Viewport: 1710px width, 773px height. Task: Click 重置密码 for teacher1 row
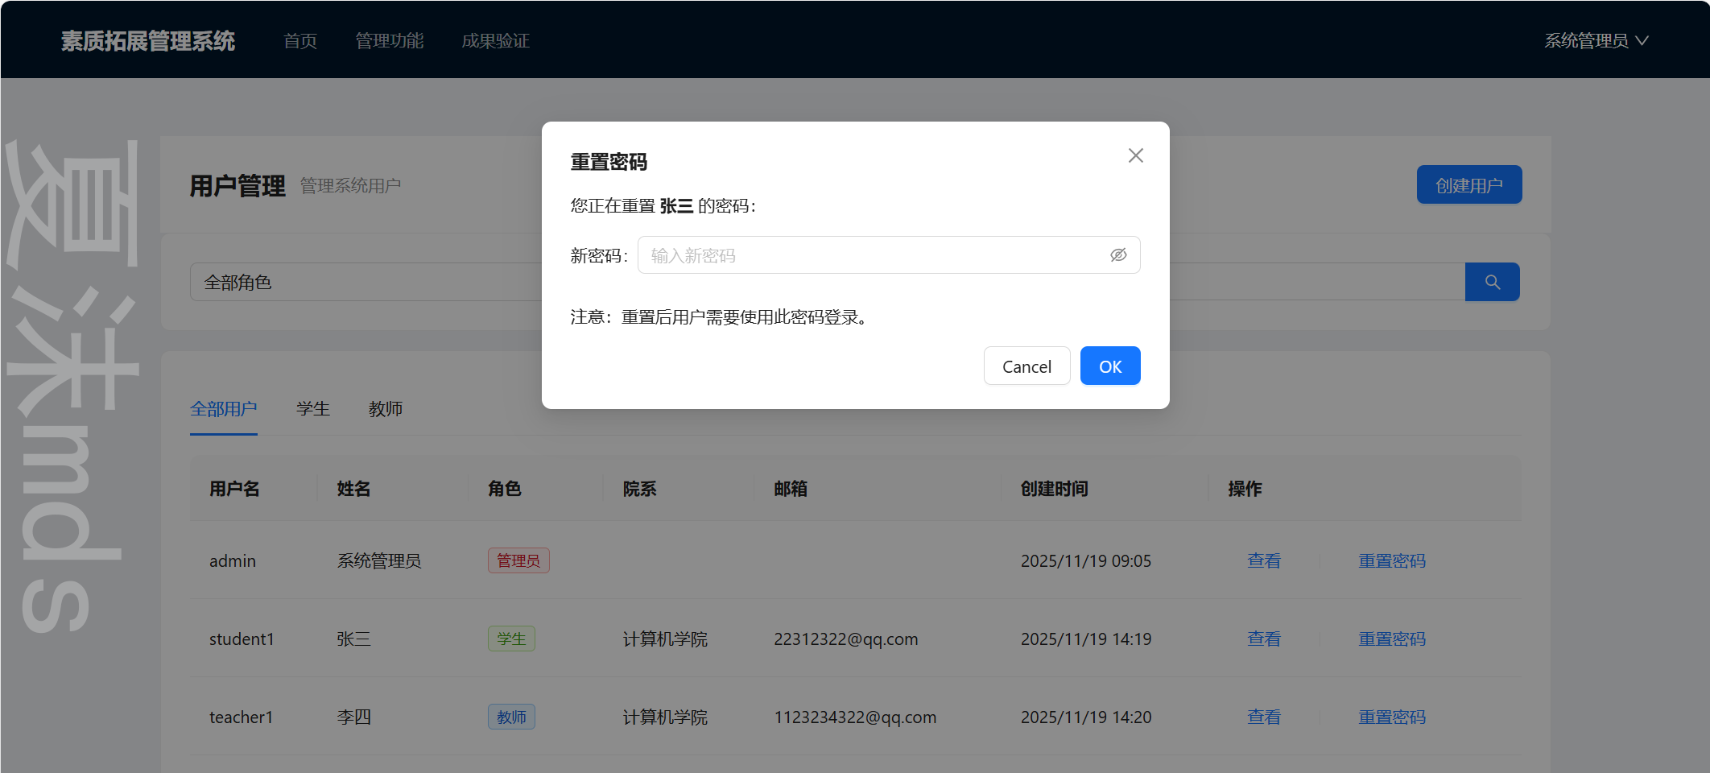click(1392, 717)
